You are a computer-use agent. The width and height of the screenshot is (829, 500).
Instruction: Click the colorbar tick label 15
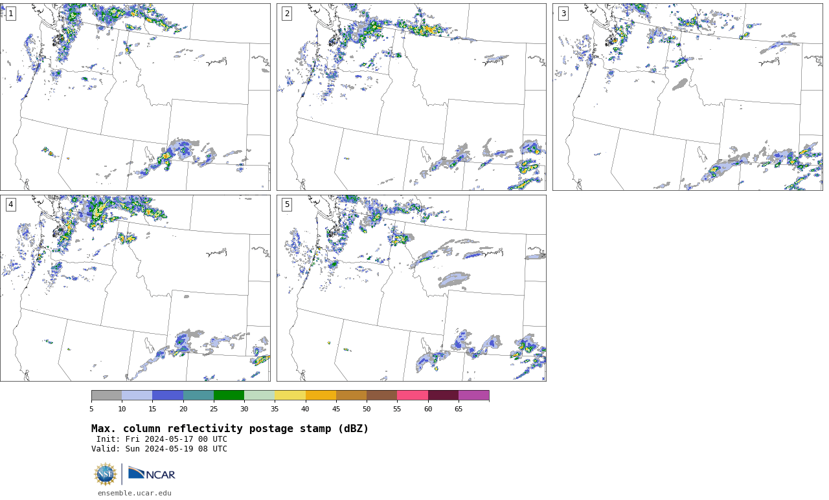152,409
